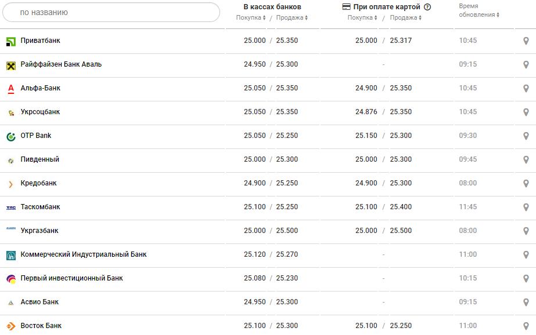Click the Кредобанк orange chevron logo

coord(11,184)
